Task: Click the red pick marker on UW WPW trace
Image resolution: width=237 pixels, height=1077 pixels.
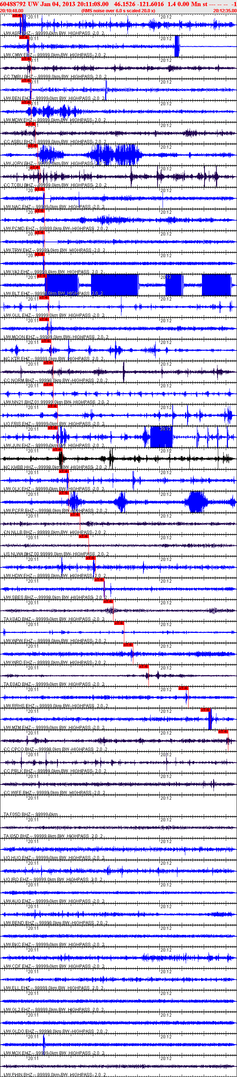Action: point(119,623)
